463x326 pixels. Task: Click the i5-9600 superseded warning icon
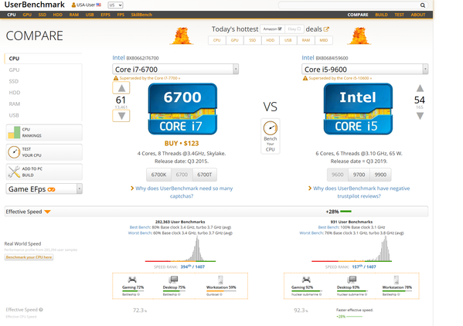(305, 78)
